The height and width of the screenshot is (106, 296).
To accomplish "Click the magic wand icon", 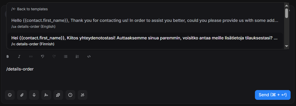I will coord(82,95).
